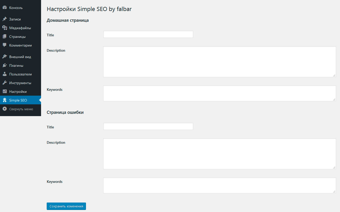Open the Страницы menu item

pos(21,37)
